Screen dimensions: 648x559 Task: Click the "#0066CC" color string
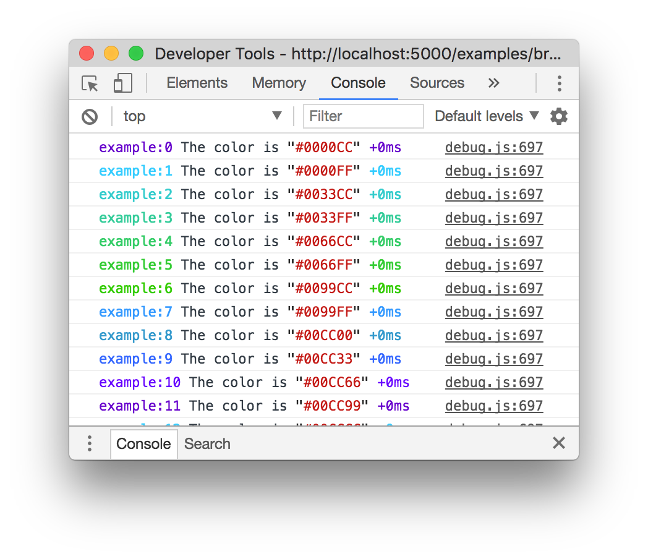click(x=324, y=242)
